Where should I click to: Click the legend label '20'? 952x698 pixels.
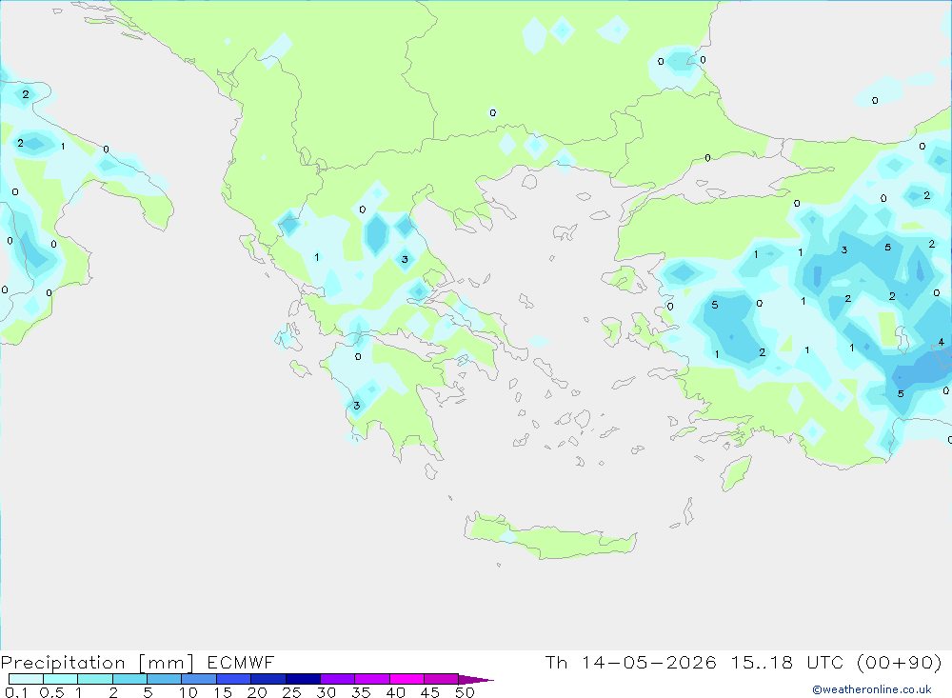coord(257,692)
